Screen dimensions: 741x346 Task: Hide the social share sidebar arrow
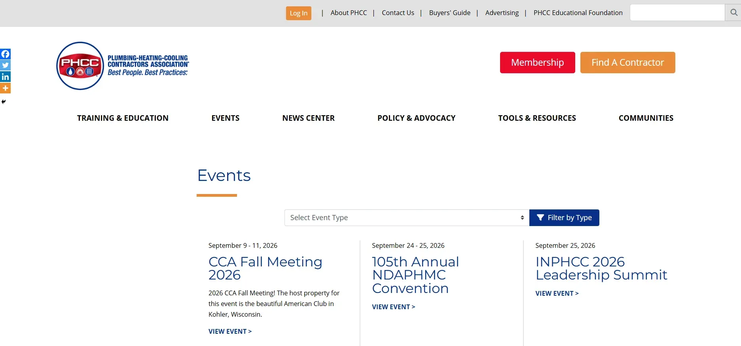[4, 102]
